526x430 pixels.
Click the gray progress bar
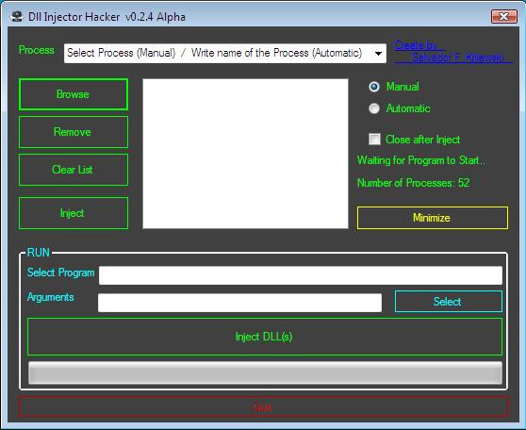point(265,372)
